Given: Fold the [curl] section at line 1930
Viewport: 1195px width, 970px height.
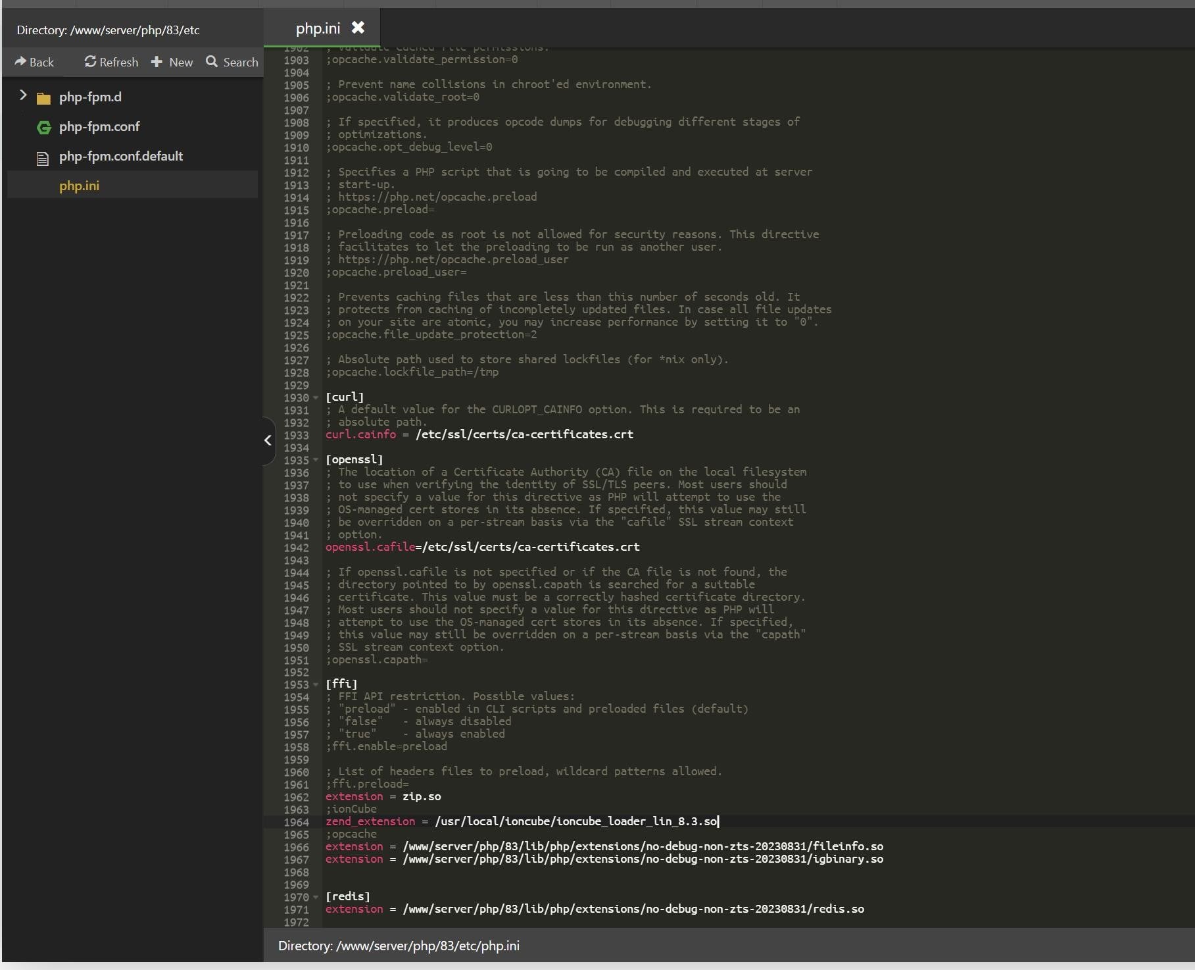Looking at the screenshot, I should click(316, 397).
